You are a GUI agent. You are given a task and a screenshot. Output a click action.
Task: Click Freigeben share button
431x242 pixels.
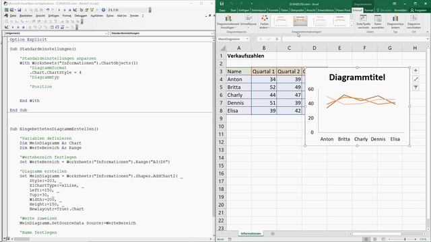[418, 10]
